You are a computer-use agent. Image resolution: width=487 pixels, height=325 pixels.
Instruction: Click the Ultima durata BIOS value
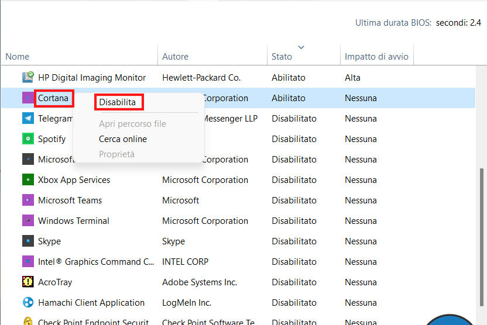458,23
